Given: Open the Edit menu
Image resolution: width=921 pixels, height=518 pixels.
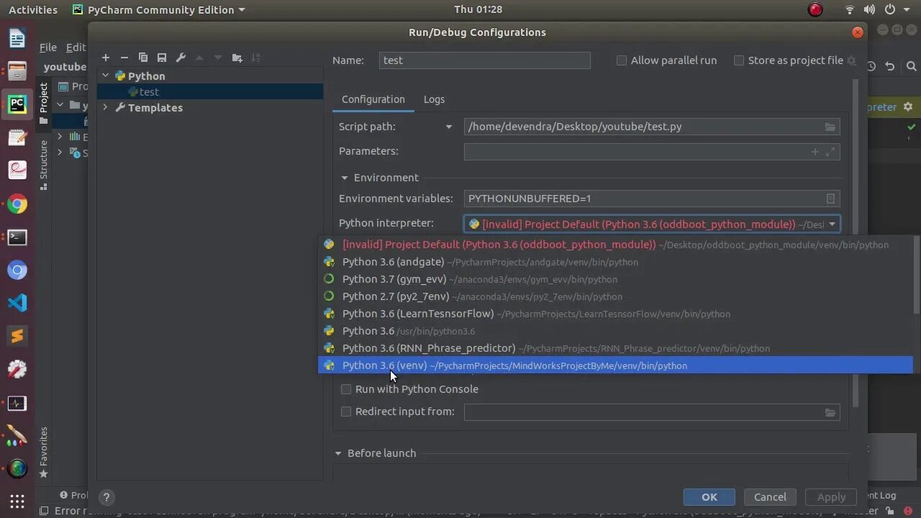Looking at the screenshot, I should (76, 47).
